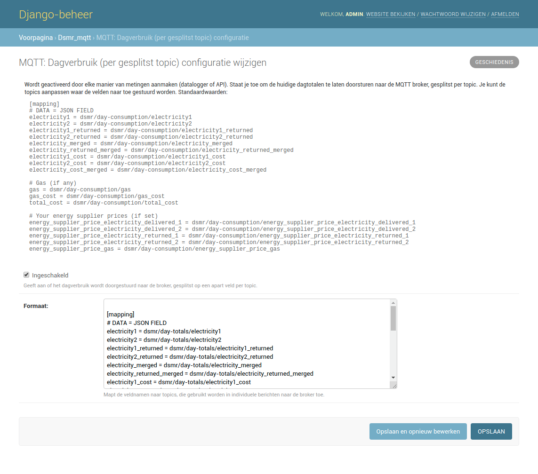The height and width of the screenshot is (474, 538).
Task: Click 'electricity_merged = dsmr/day-totals/electricity_merged' line in textarea
Action: point(184,365)
